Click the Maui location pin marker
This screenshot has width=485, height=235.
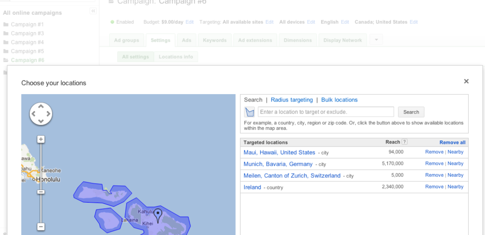click(x=158, y=215)
